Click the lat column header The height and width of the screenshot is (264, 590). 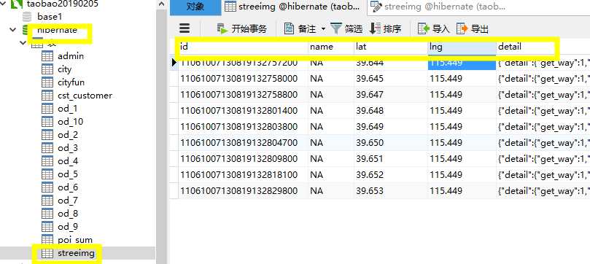391,47
